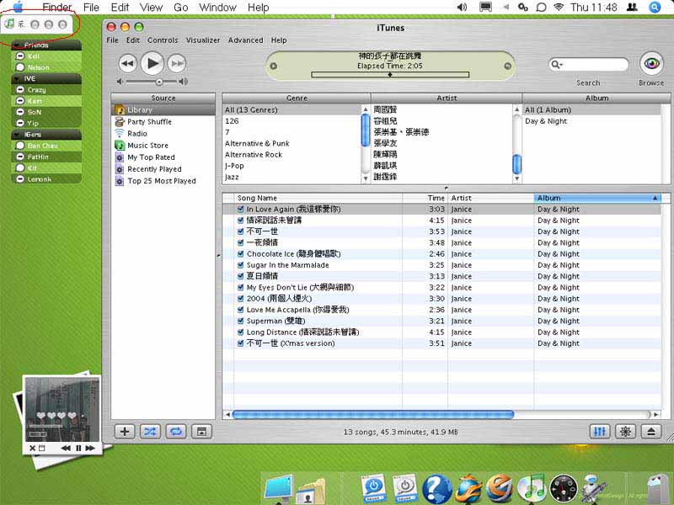Screen dimensions: 674x505
Task: Toggle shuffle mode button
Action: (150, 432)
